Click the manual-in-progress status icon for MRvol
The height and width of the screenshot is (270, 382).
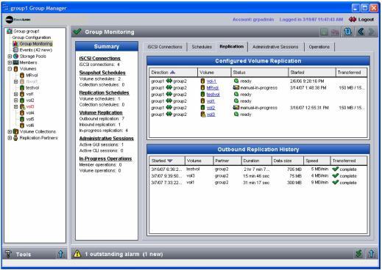click(x=236, y=87)
